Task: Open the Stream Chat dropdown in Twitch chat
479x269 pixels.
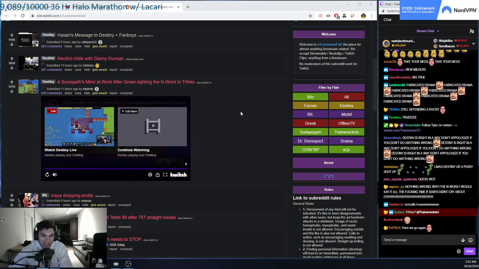Action: (428, 31)
